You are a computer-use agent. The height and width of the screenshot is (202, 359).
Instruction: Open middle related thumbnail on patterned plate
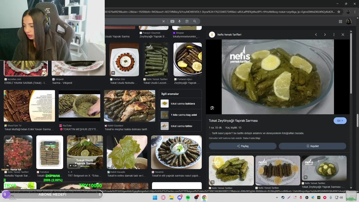click(x=278, y=170)
